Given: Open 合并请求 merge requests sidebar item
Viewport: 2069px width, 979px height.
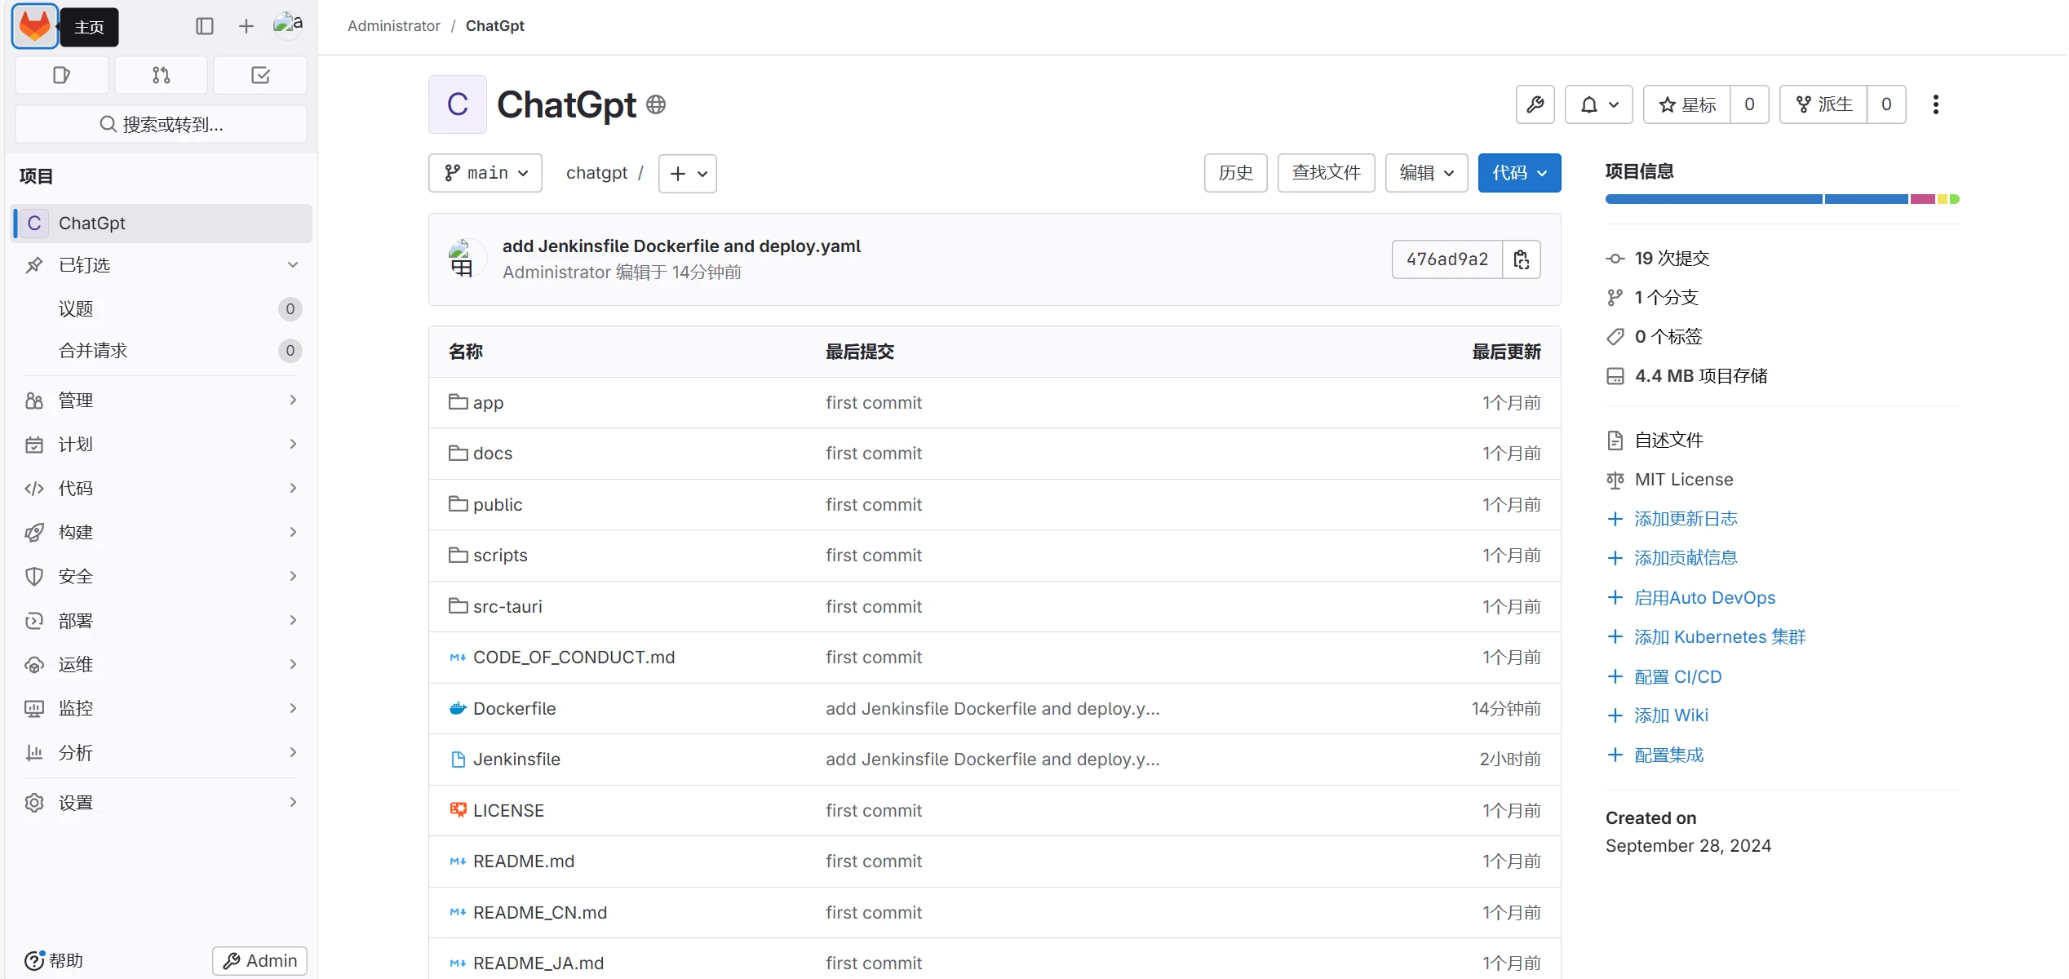Looking at the screenshot, I should (x=93, y=351).
